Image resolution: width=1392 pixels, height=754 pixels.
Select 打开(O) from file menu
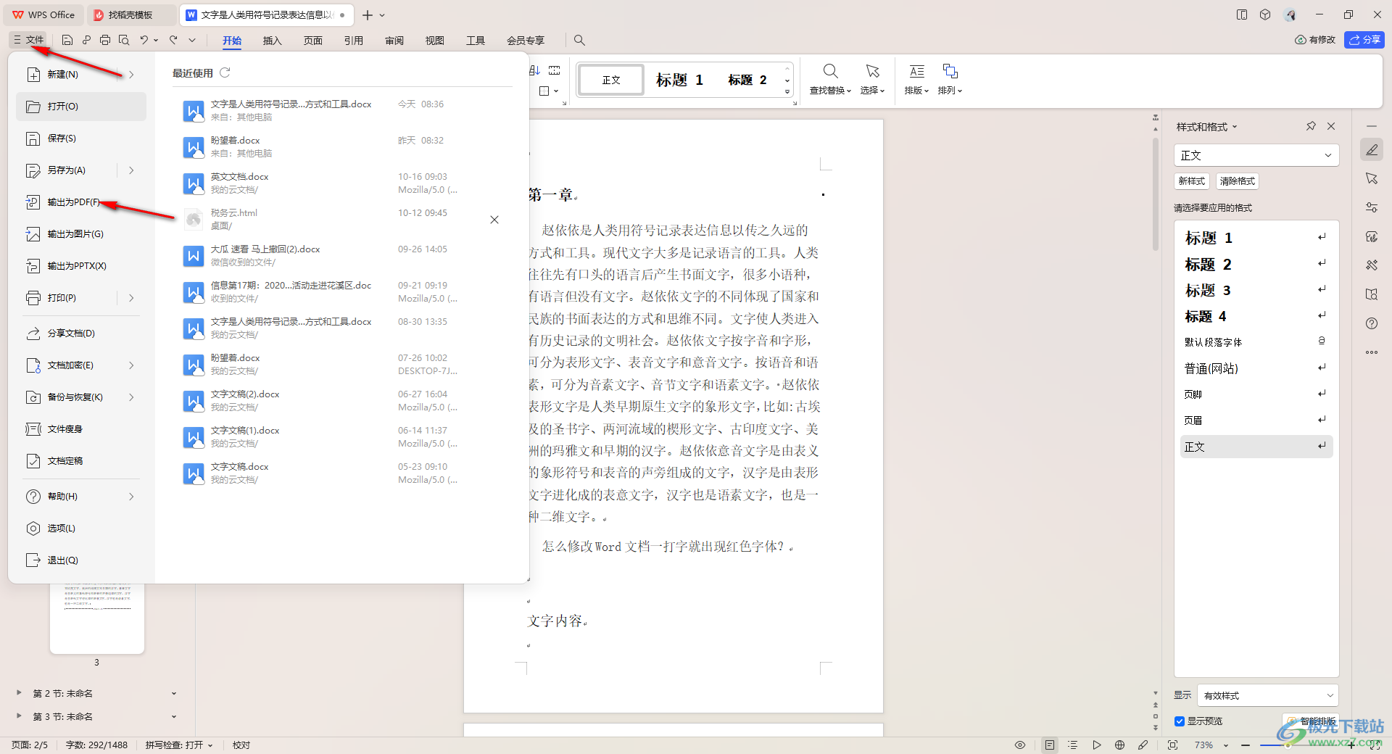pos(81,107)
